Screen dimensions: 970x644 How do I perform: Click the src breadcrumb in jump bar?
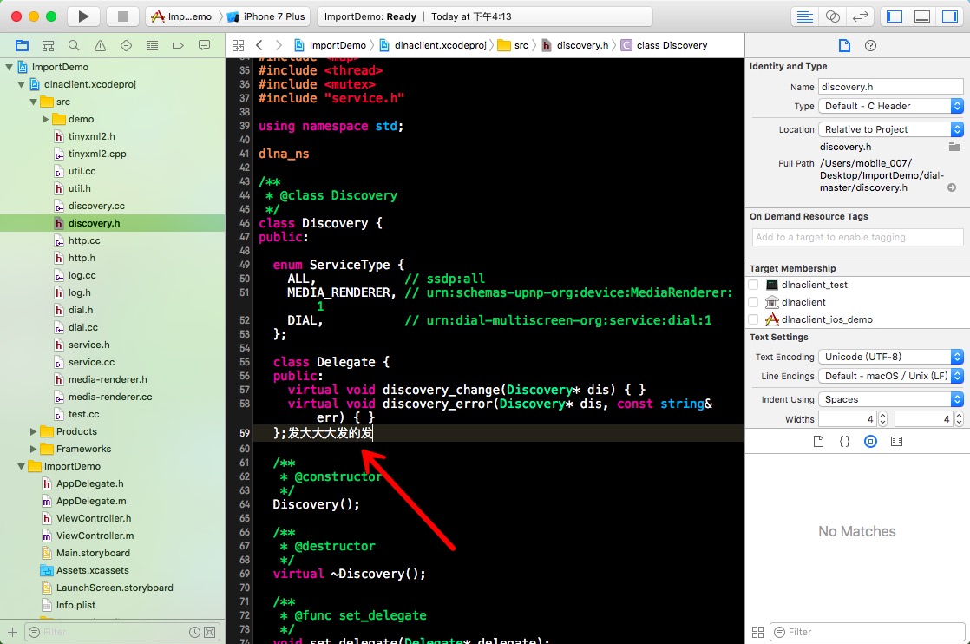tap(520, 45)
